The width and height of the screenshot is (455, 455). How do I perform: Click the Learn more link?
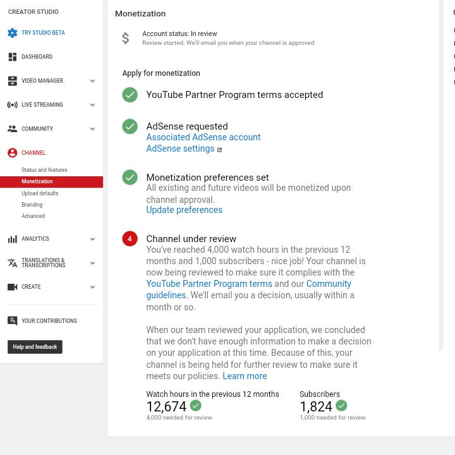pyautogui.click(x=245, y=377)
